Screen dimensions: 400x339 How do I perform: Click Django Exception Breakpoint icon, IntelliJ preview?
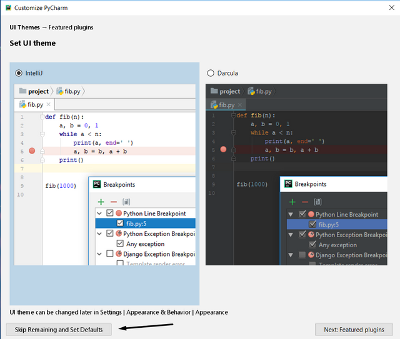coord(119,253)
